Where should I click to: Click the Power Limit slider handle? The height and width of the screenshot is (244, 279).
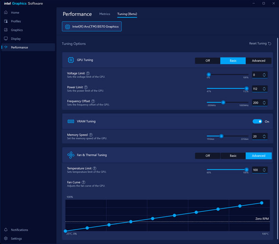247,88
